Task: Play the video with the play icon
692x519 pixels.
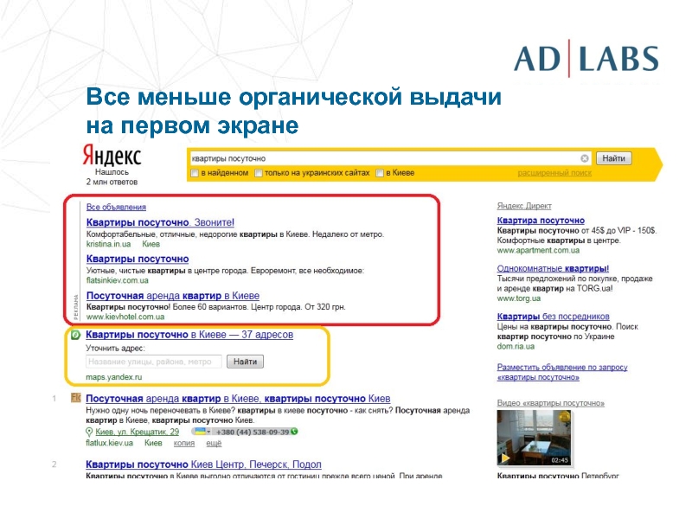Action: [x=505, y=458]
